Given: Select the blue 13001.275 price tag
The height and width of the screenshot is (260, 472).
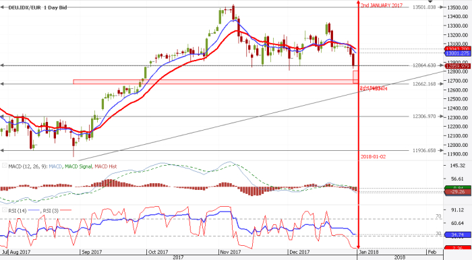Looking at the screenshot, I should 457,53.
